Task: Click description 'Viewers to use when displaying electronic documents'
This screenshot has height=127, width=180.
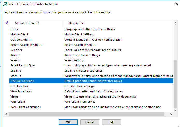Action: coord(100,96)
